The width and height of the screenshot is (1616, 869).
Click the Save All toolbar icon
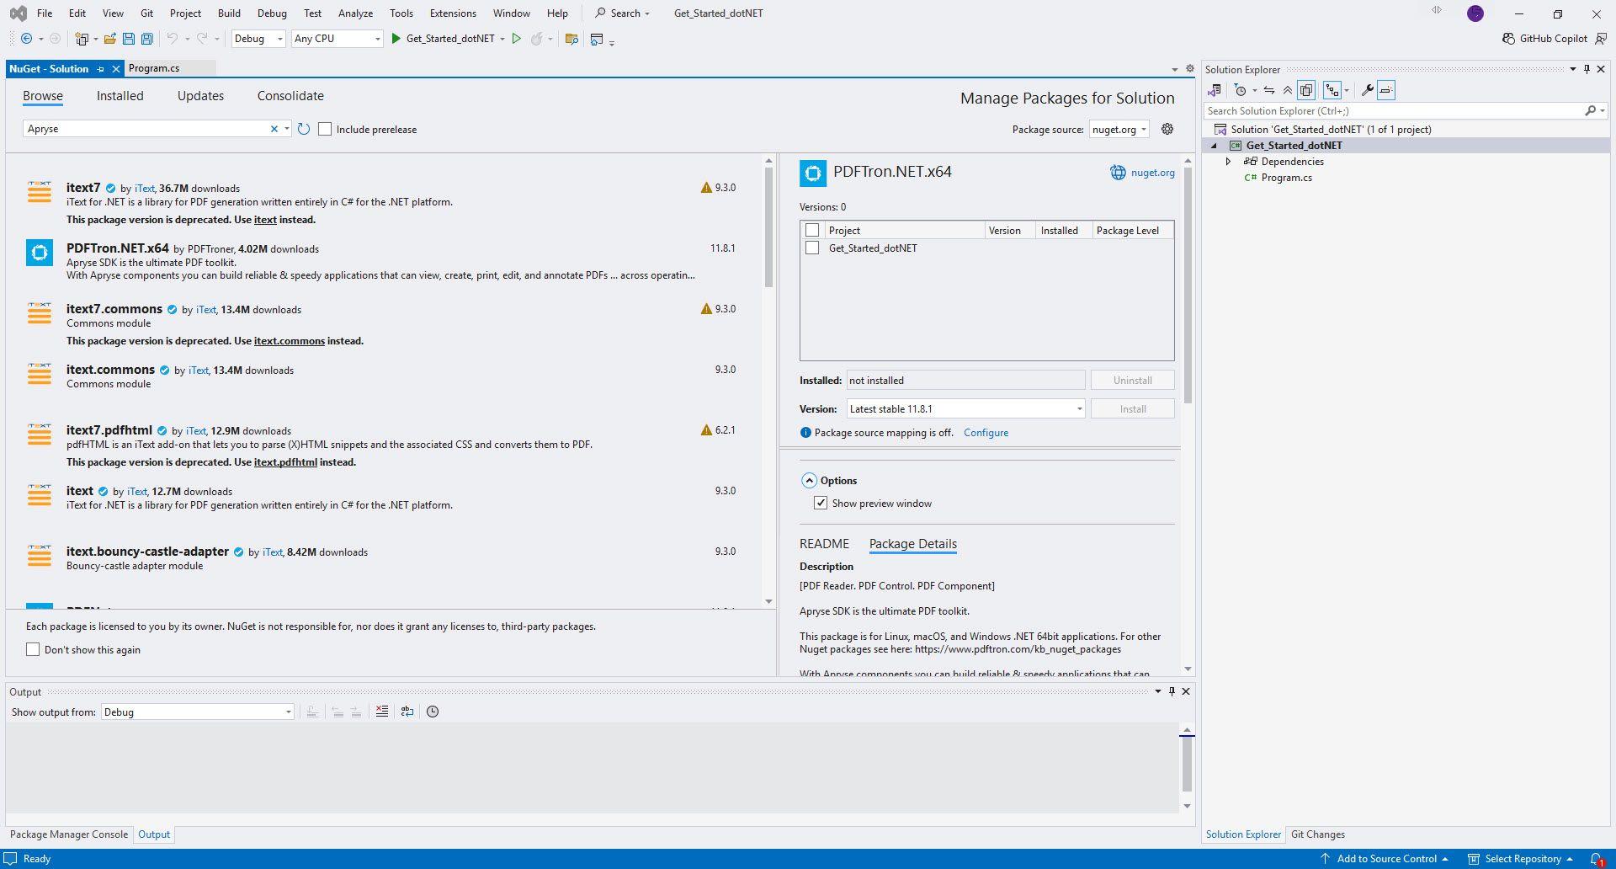tap(147, 39)
